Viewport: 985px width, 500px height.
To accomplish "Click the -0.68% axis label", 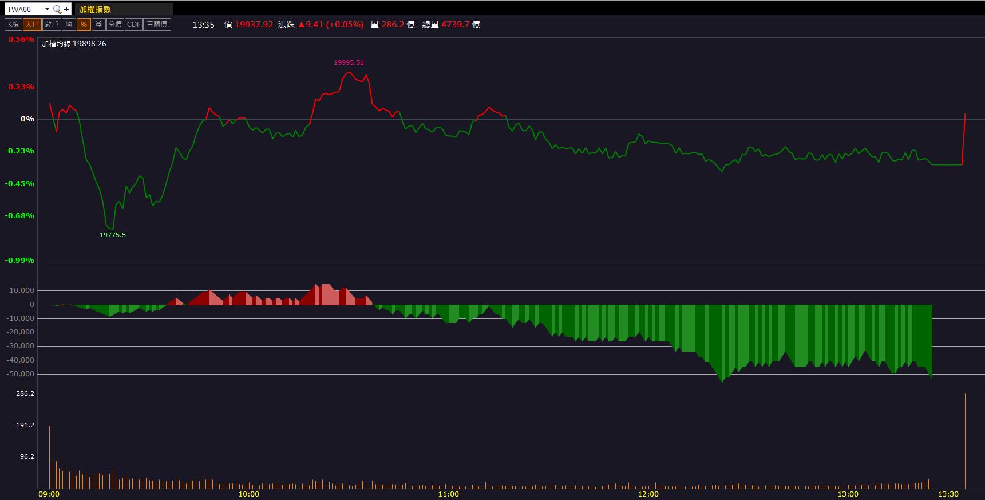I will [x=20, y=216].
